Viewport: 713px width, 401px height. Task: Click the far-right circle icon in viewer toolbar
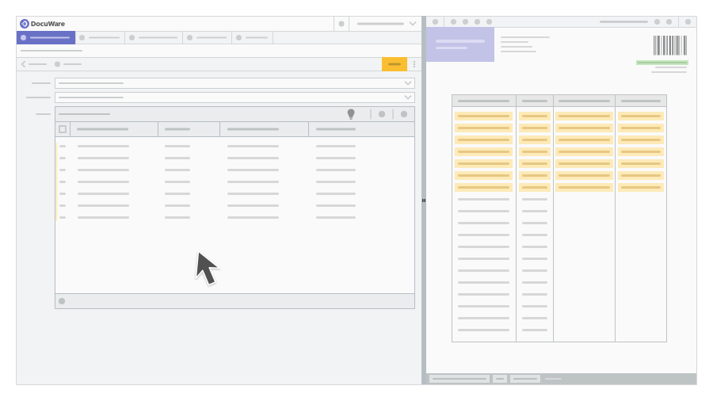[688, 22]
